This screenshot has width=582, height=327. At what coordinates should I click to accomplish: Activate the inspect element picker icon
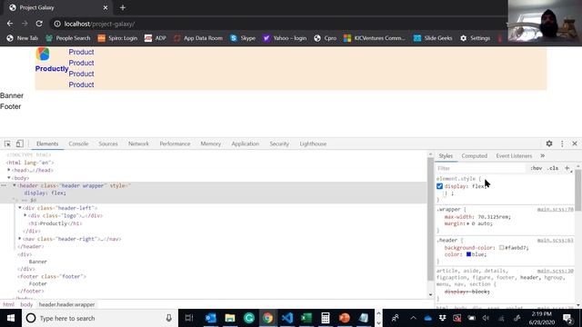pyautogui.click(x=7, y=144)
